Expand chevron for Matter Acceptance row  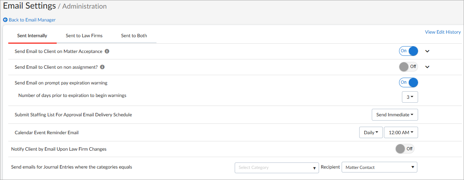click(427, 51)
